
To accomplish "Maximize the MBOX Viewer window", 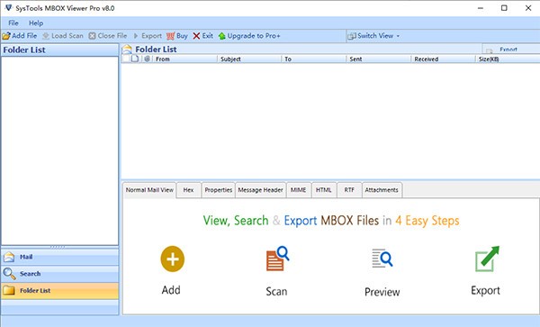I will point(504,8).
